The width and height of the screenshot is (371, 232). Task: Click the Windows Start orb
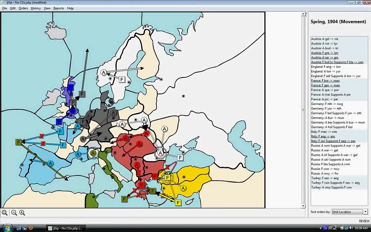coord(7,228)
